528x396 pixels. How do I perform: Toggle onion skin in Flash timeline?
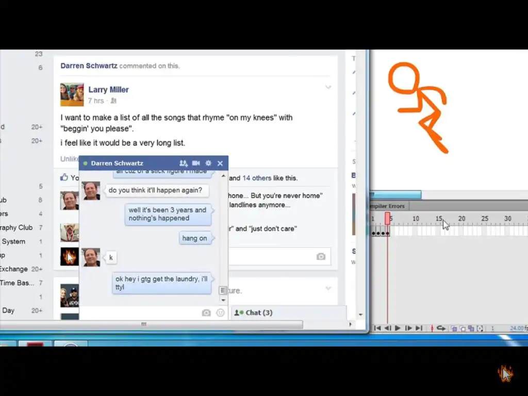point(454,328)
